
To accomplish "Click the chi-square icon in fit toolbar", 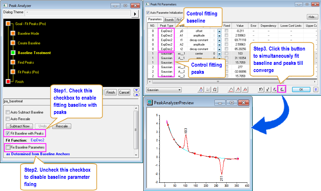I will (x=267, y=90).
